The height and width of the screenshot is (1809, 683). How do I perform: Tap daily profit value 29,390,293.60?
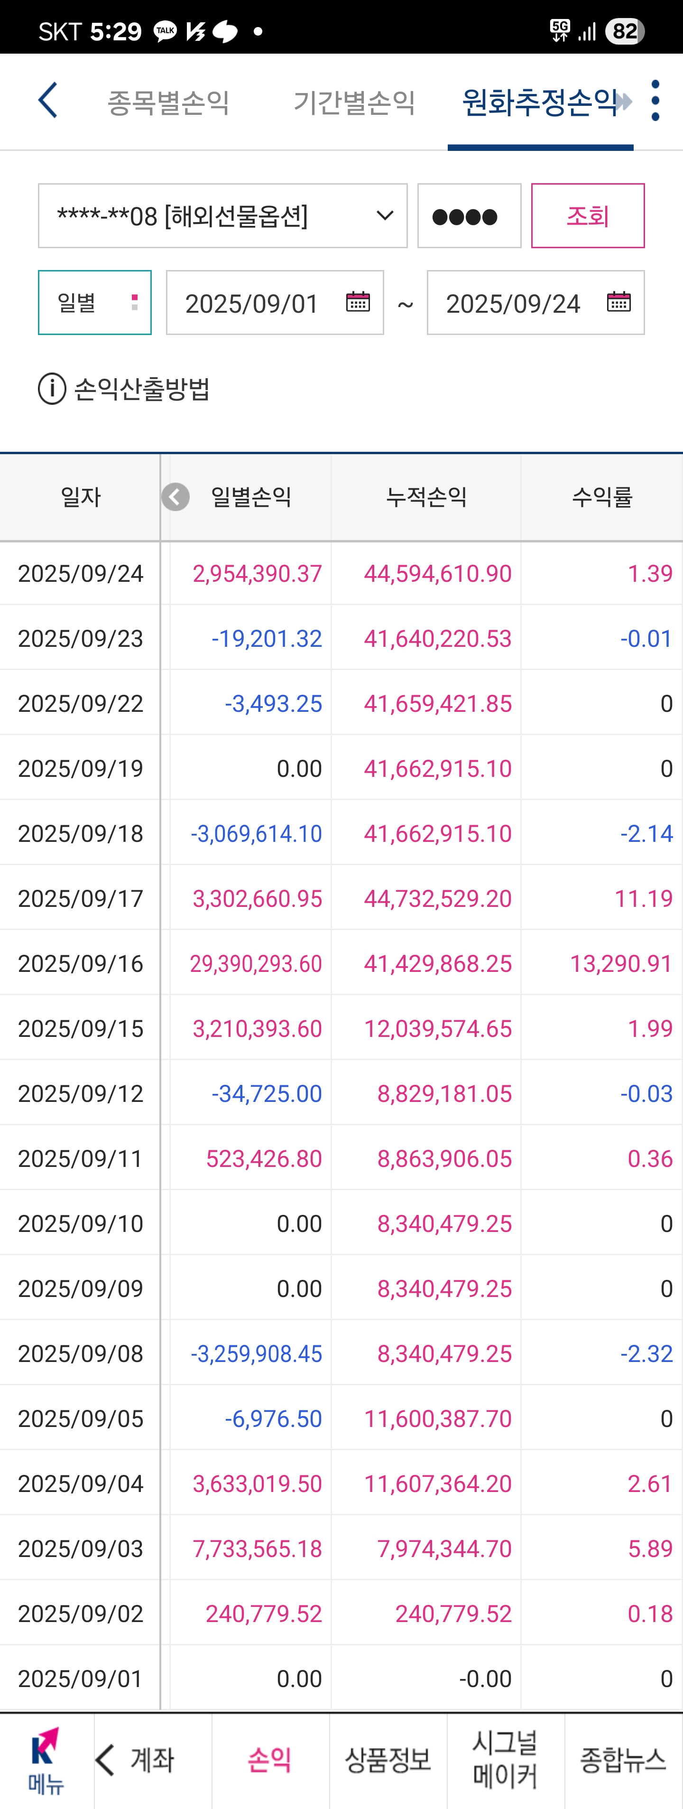[x=256, y=963]
